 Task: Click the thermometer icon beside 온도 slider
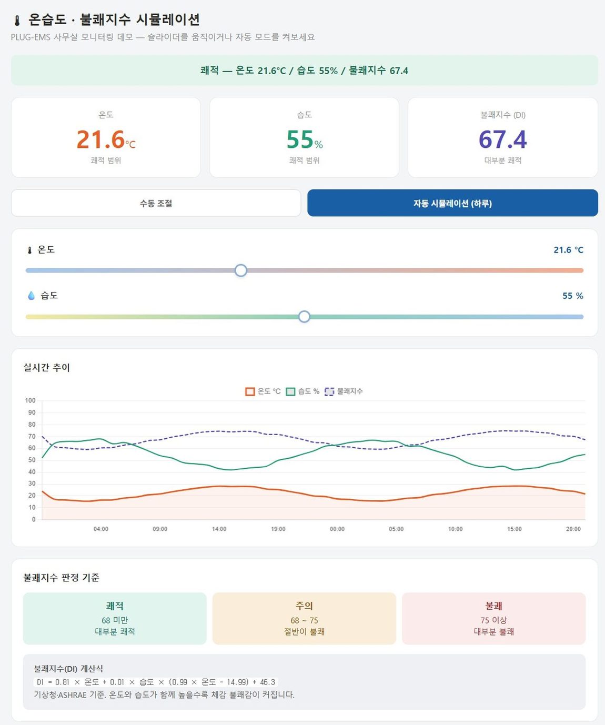point(29,250)
